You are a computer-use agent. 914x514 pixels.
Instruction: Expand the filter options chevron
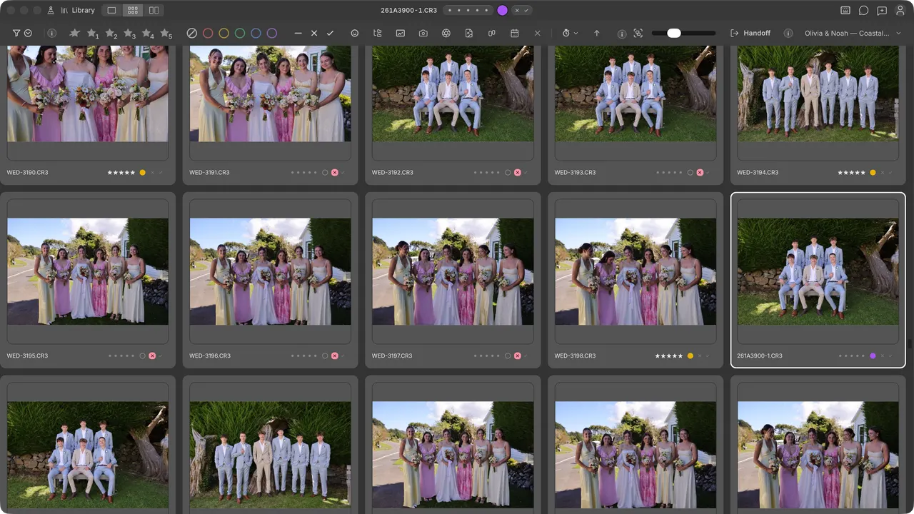pos(28,34)
